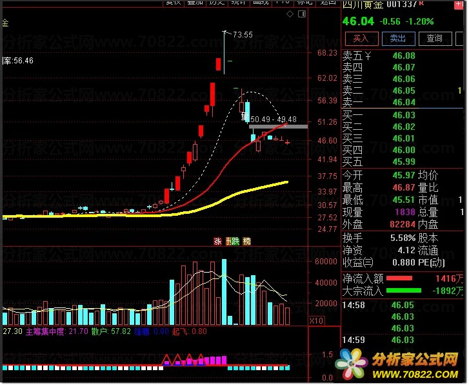Click the green 大宗流入 bar

coord(404,290)
